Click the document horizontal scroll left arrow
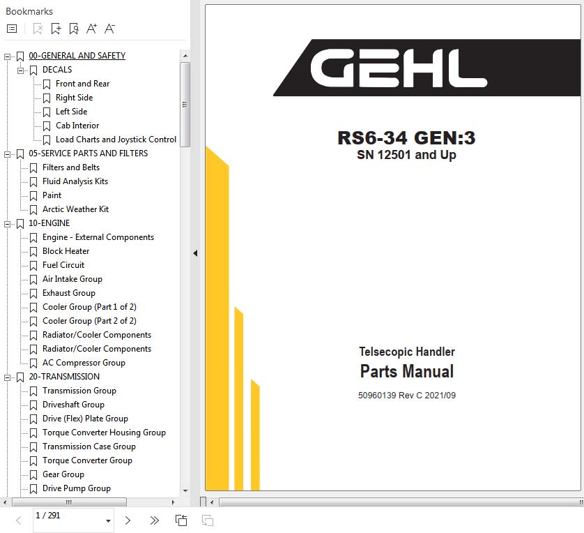Screen dimensions: 584x533 click(x=212, y=502)
